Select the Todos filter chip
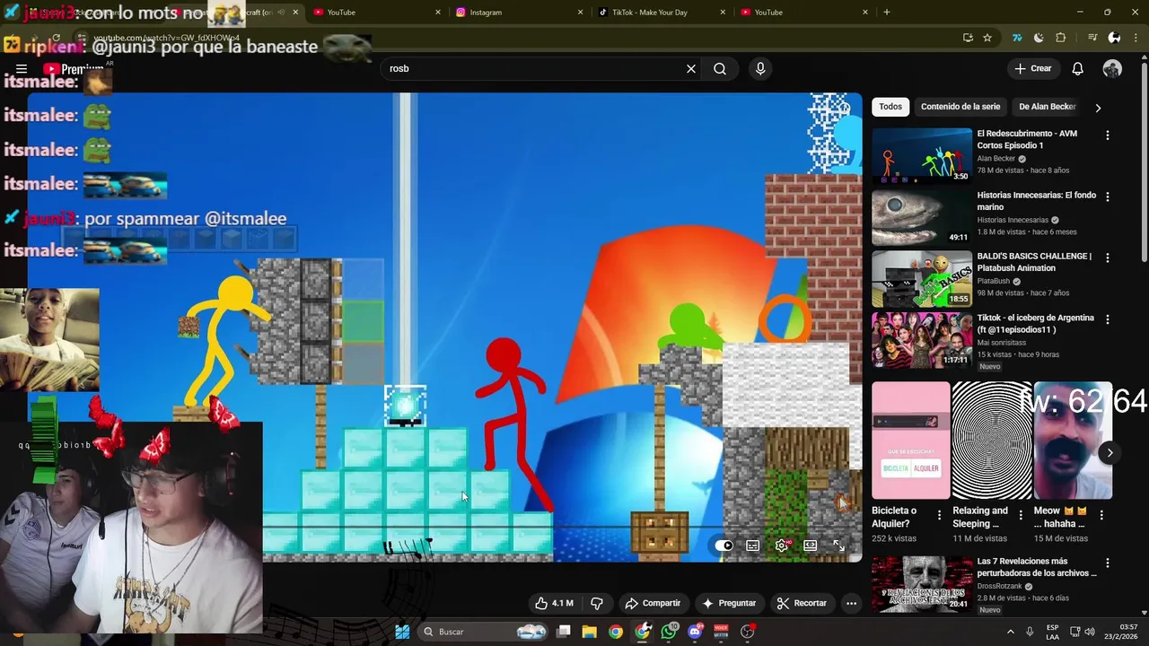Screen dimensions: 1149x646 coord(890,107)
